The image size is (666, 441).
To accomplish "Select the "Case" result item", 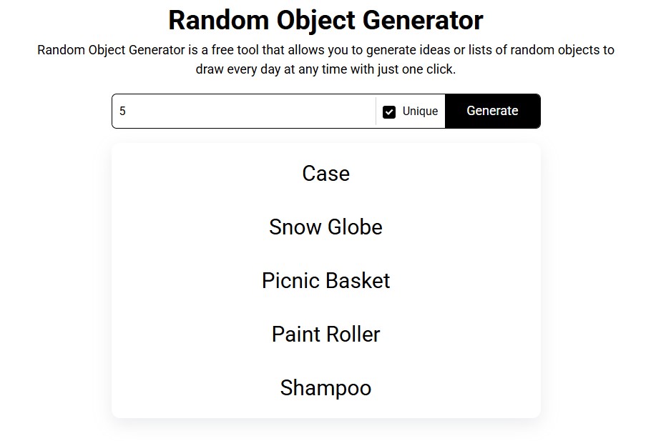I will coord(325,174).
